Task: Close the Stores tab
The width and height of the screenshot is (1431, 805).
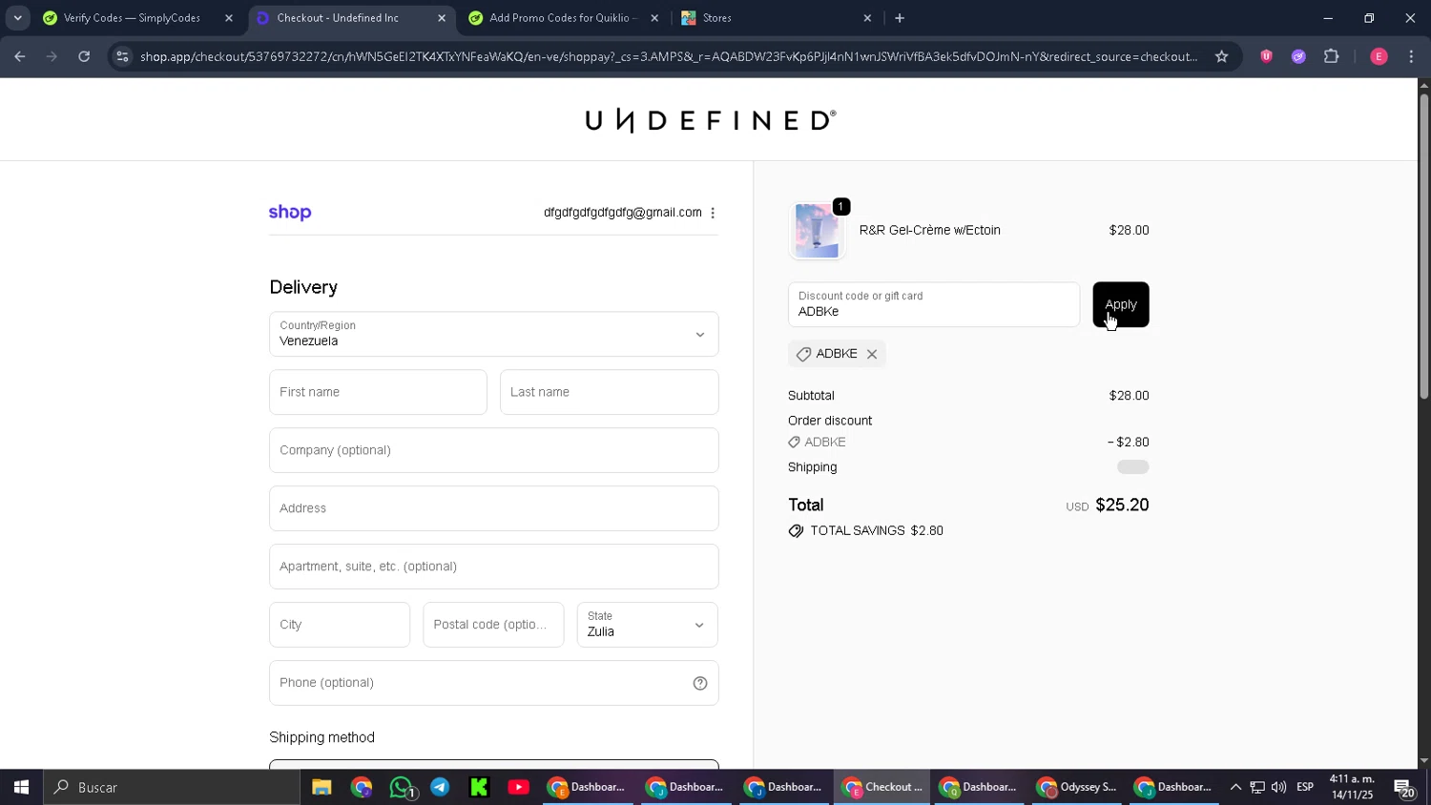Action: coord(867,18)
